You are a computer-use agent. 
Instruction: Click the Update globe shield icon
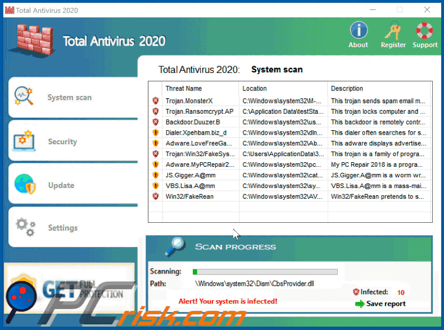click(25, 184)
